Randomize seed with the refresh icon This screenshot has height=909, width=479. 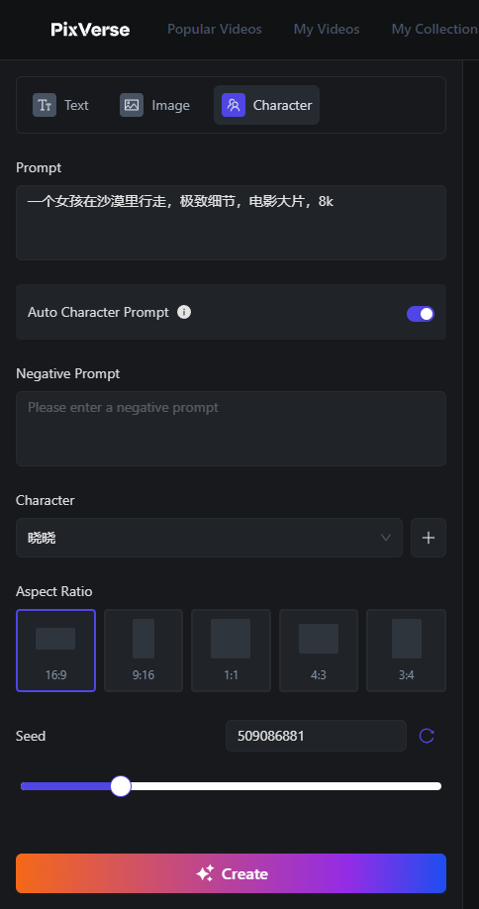[x=427, y=736]
